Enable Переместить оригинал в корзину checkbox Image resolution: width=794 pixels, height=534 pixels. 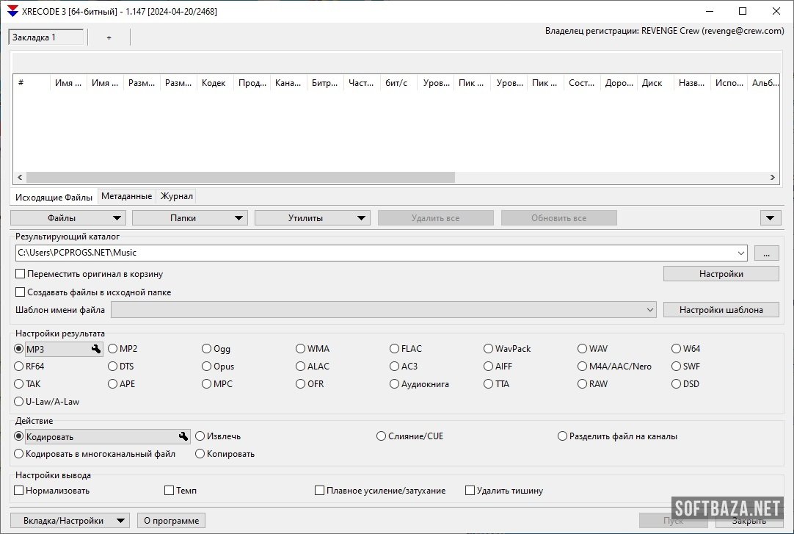[x=21, y=274]
